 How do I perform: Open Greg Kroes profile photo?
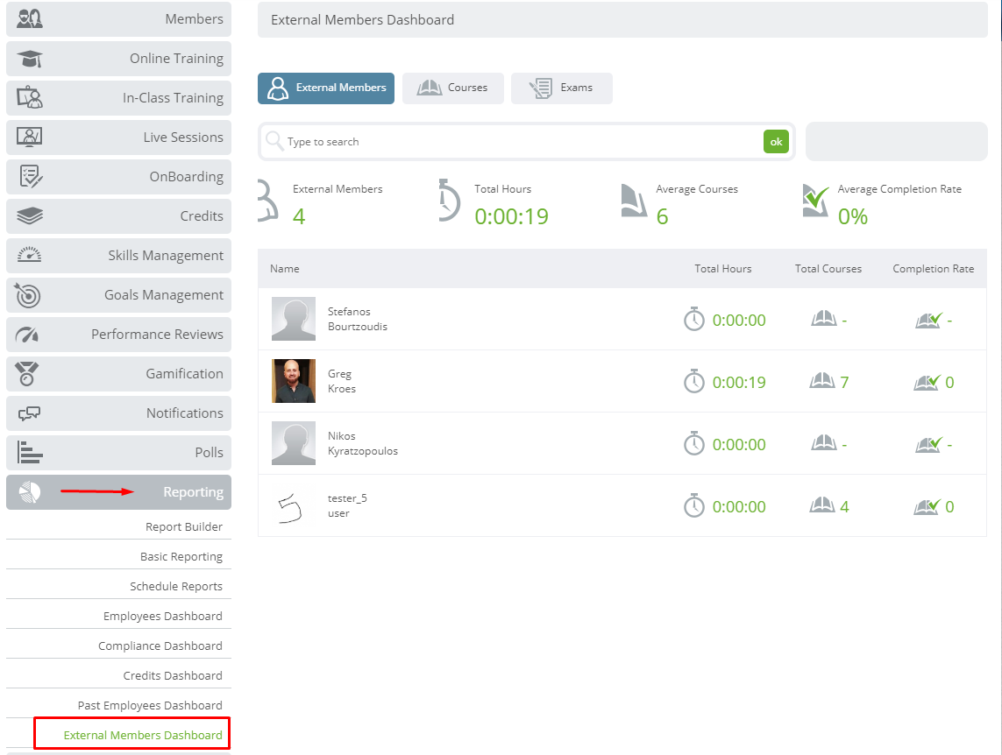294,381
